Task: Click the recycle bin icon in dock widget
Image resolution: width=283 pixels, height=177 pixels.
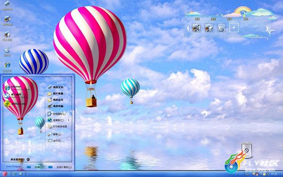Action: [x=221, y=28]
